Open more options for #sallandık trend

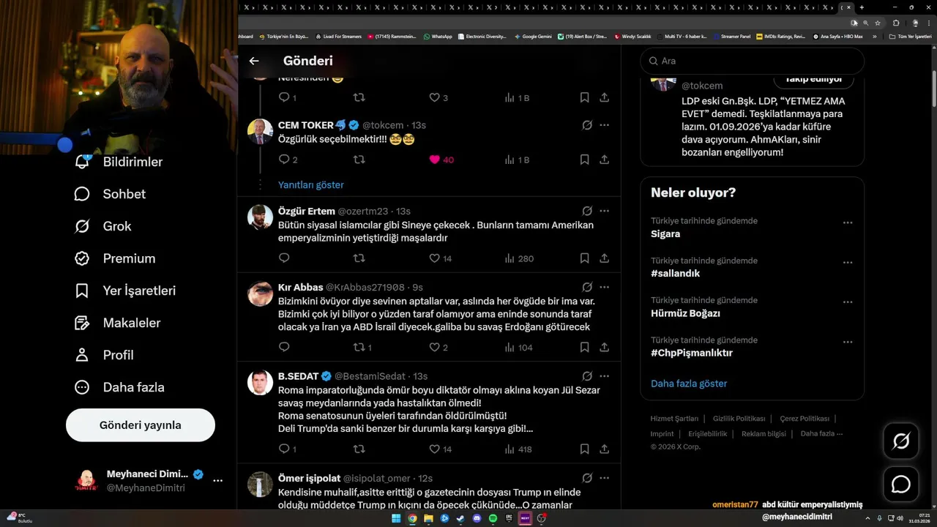tap(848, 262)
